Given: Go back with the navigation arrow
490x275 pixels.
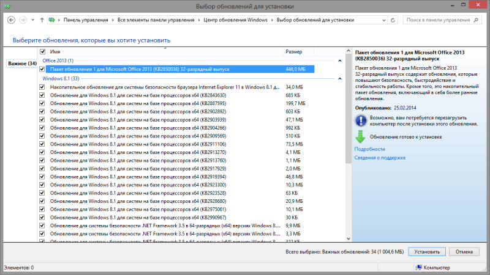Looking at the screenshot, I should pyautogui.click(x=11, y=20).
